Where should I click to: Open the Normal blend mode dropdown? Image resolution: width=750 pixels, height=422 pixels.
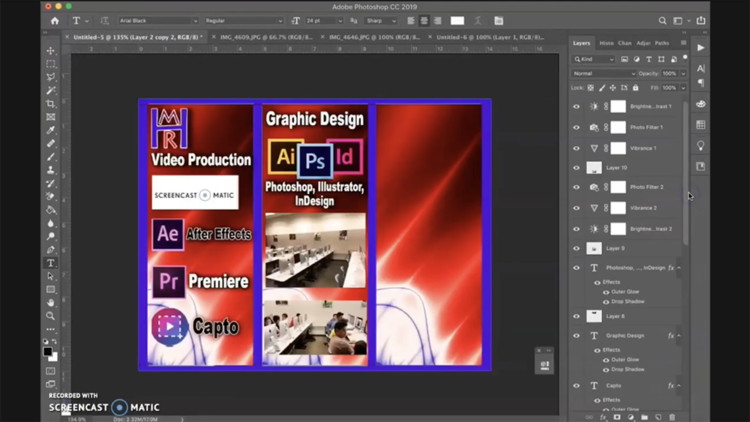604,73
